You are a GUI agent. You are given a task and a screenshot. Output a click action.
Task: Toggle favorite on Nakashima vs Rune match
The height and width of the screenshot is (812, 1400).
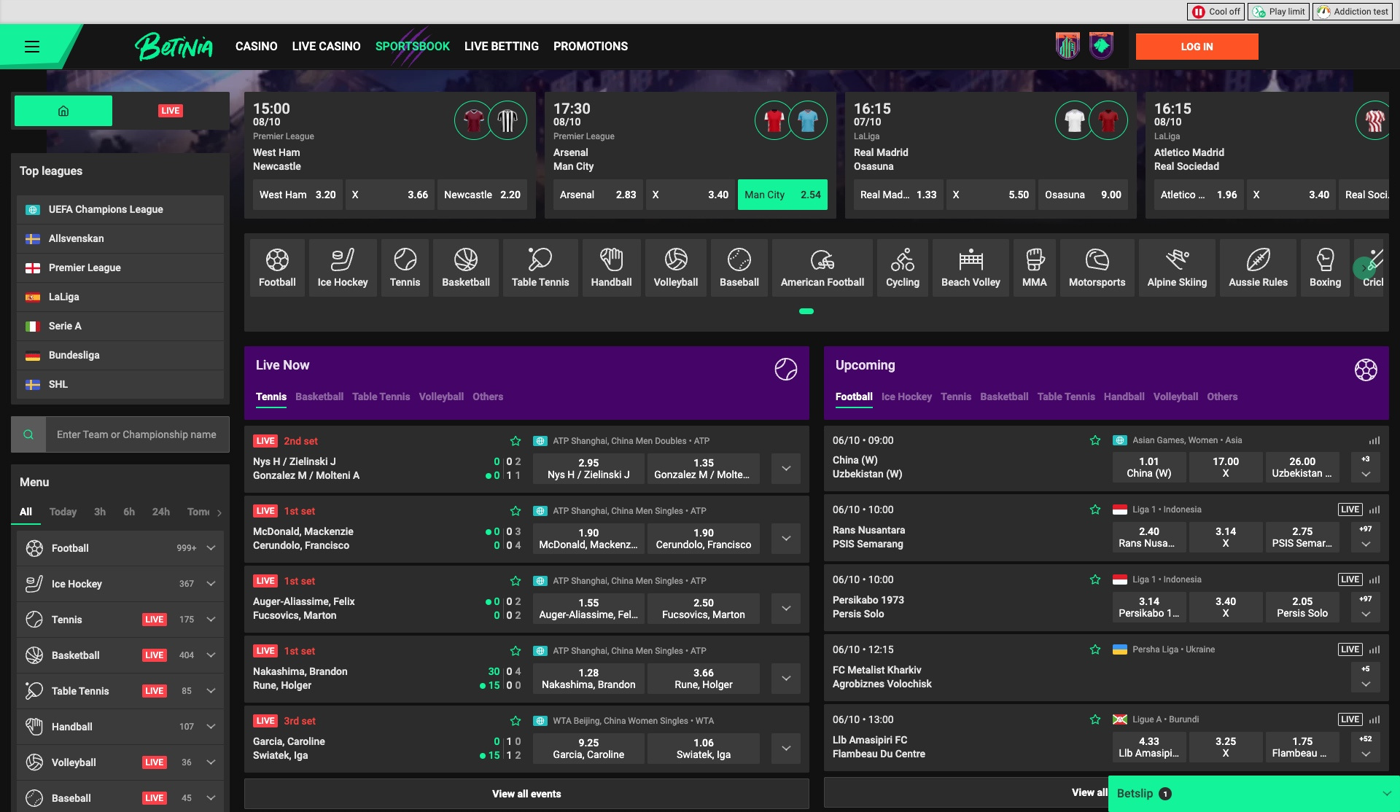click(x=516, y=650)
